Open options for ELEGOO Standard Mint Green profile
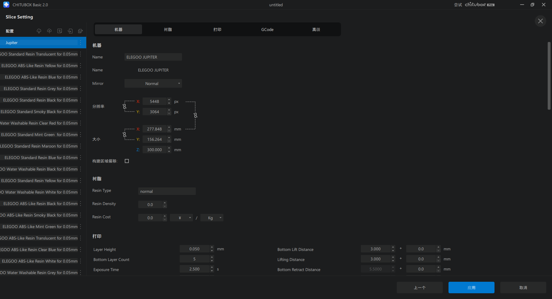Image resolution: width=552 pixels, height=299 pixels. tap(80, 135)
